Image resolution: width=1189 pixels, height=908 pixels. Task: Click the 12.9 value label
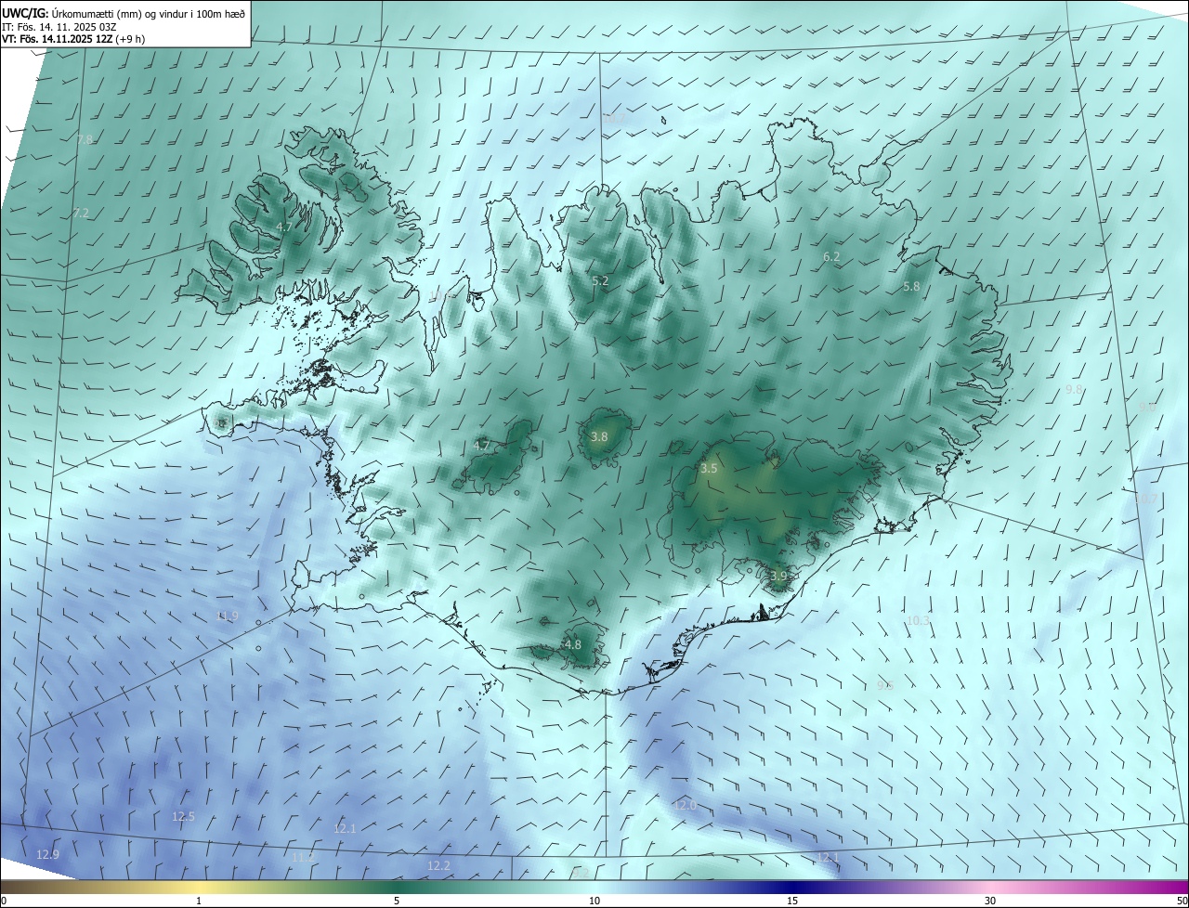47,854
